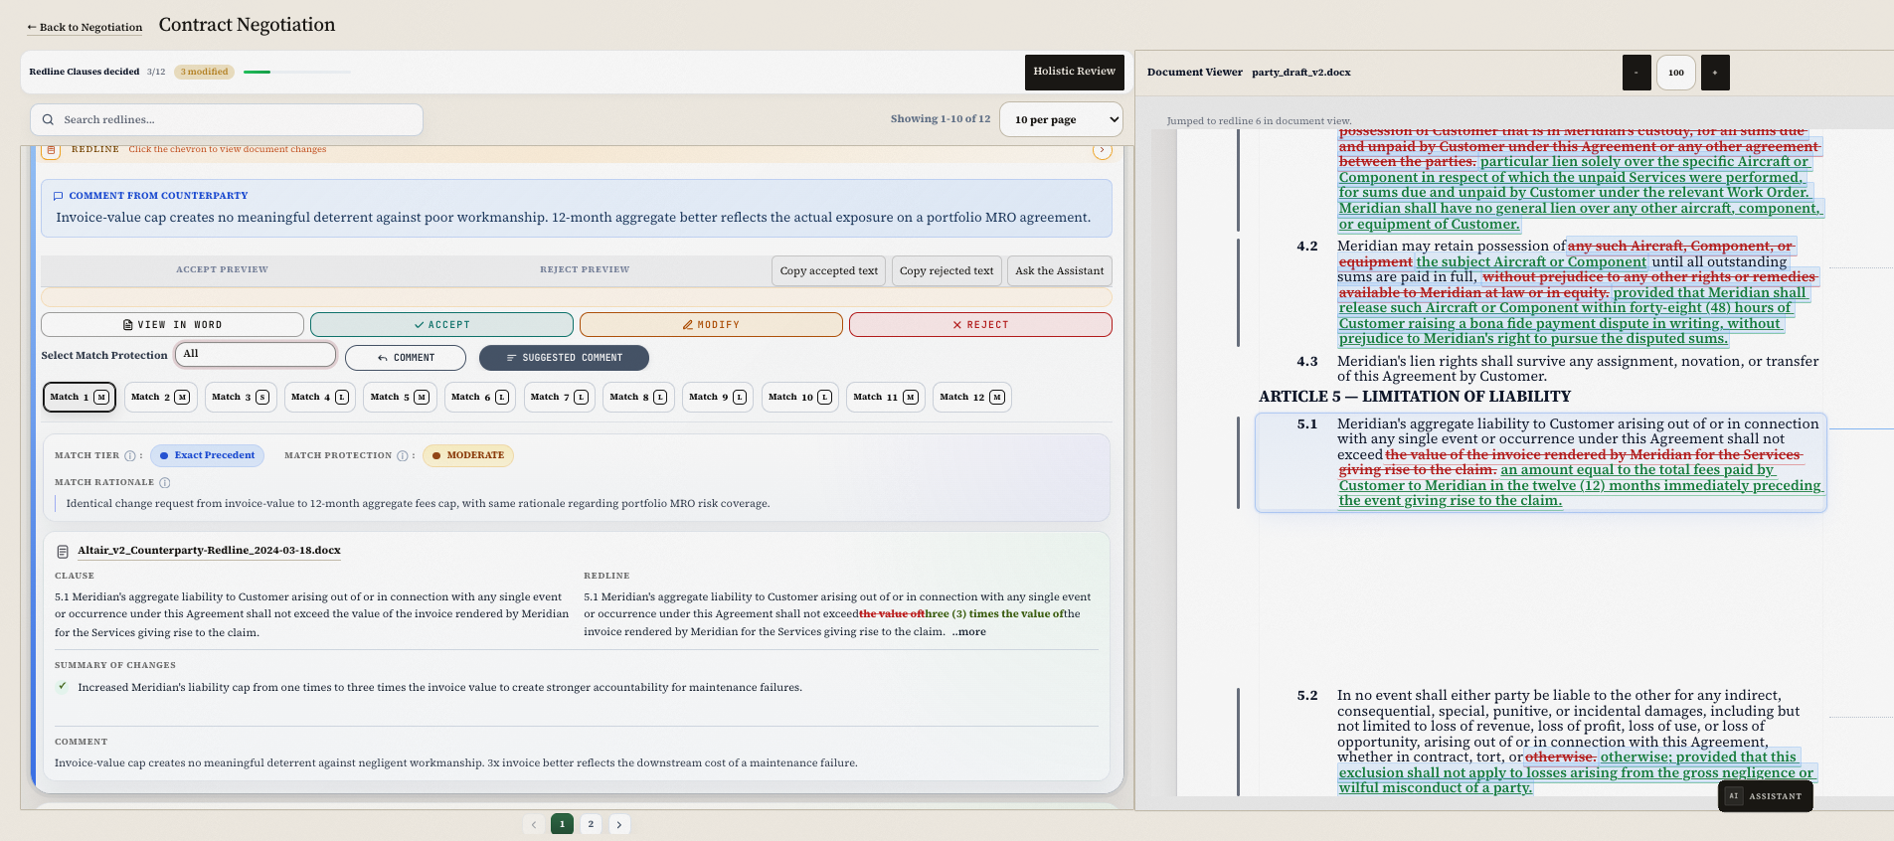This screenshot has width=1894, height=841.
Task: Click Copy rejected text
Action: [947, 271]
